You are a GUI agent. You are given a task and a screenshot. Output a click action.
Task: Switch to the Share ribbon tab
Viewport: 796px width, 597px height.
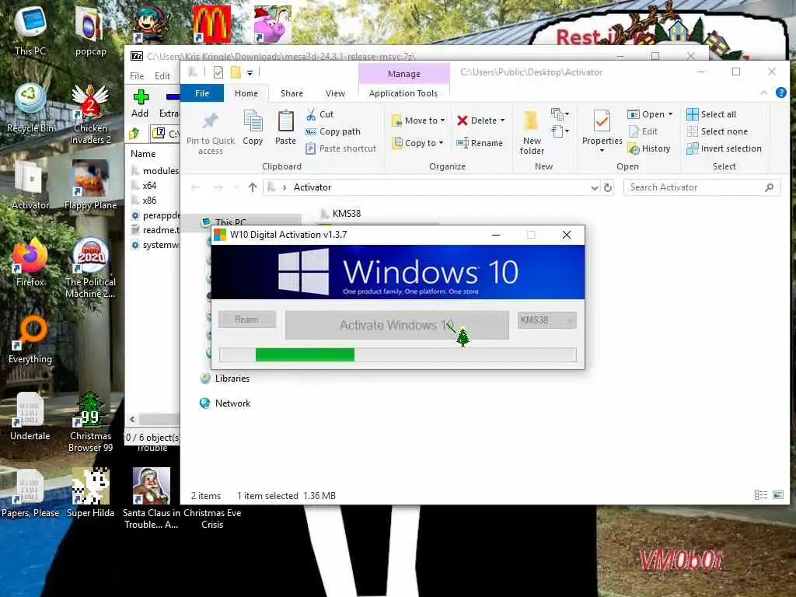[292, 93]
